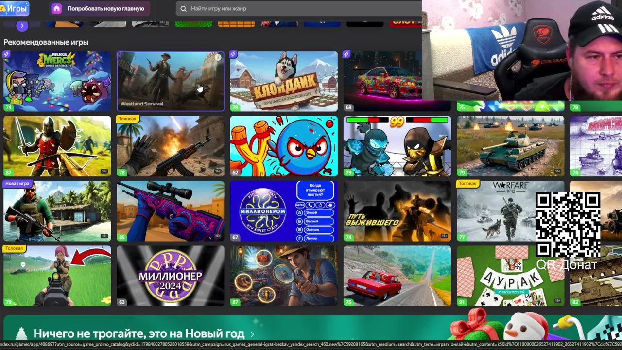The image size is (622, 350).
Task: Click the 'Топовая' badge on pink-haired shooter
Action: (x=14, y=249)
